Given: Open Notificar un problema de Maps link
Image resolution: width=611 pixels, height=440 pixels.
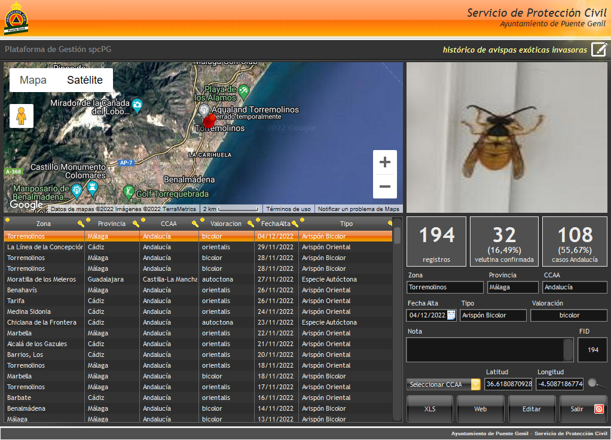Looking at the screenshot, I should (359, 209).
